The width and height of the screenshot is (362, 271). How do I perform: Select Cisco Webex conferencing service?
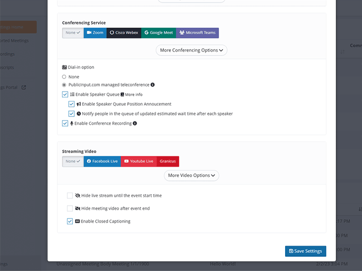[x=124, y=33]
